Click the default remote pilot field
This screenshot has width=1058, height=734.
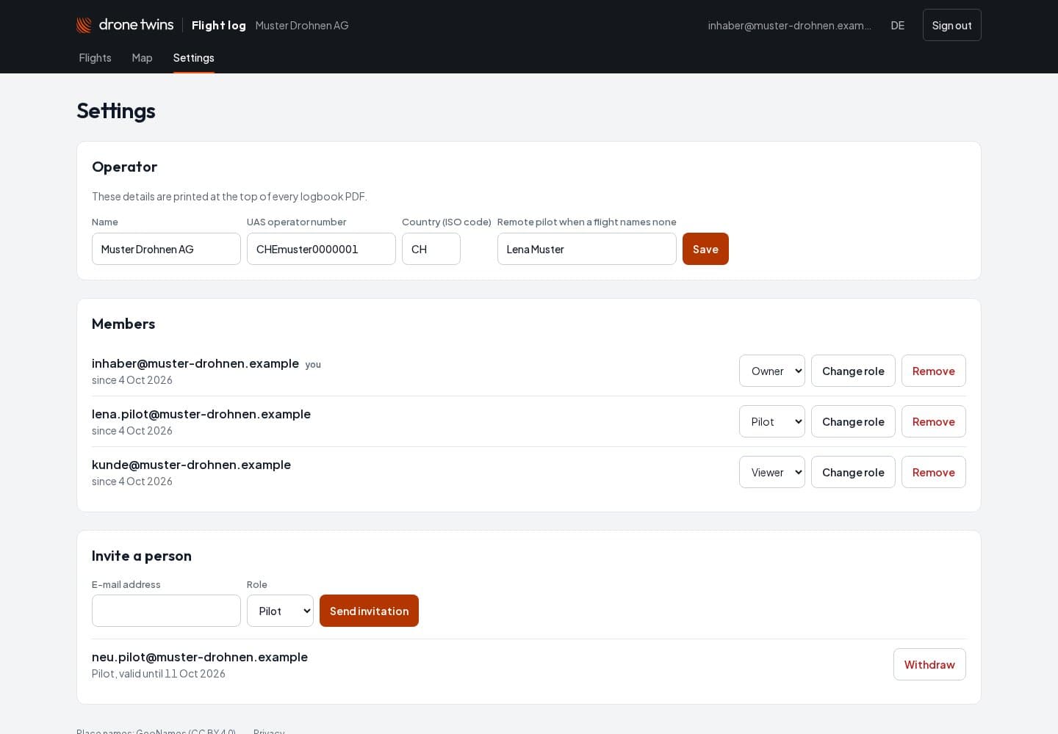pyautogui.click(x=587, y=249)
